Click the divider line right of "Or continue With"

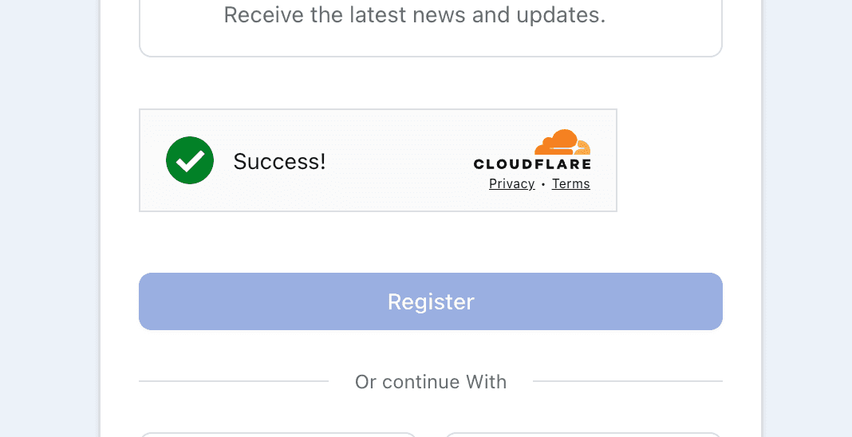627,381
